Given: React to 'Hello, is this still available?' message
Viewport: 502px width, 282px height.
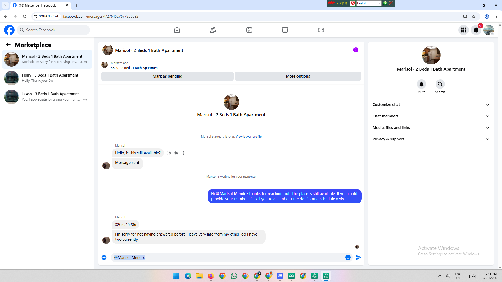Looking at the screenshot, I should [169, 153].
